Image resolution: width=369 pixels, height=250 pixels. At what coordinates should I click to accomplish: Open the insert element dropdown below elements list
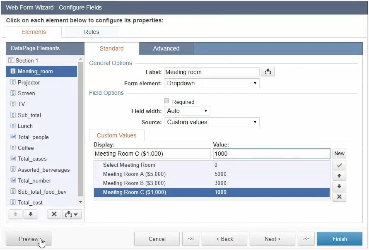coord(72,214)
